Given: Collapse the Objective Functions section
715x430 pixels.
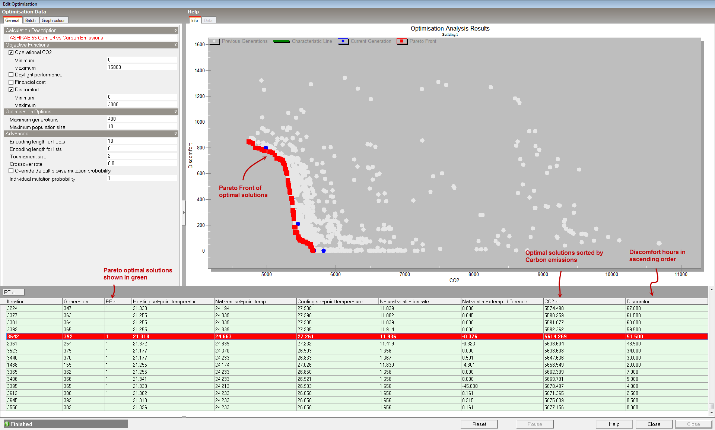Looking at the screenshot, I should 175,45.
